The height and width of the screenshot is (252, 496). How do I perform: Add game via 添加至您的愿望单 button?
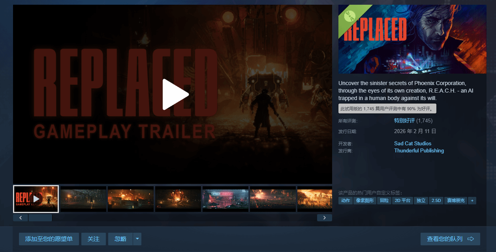[49, 239]
